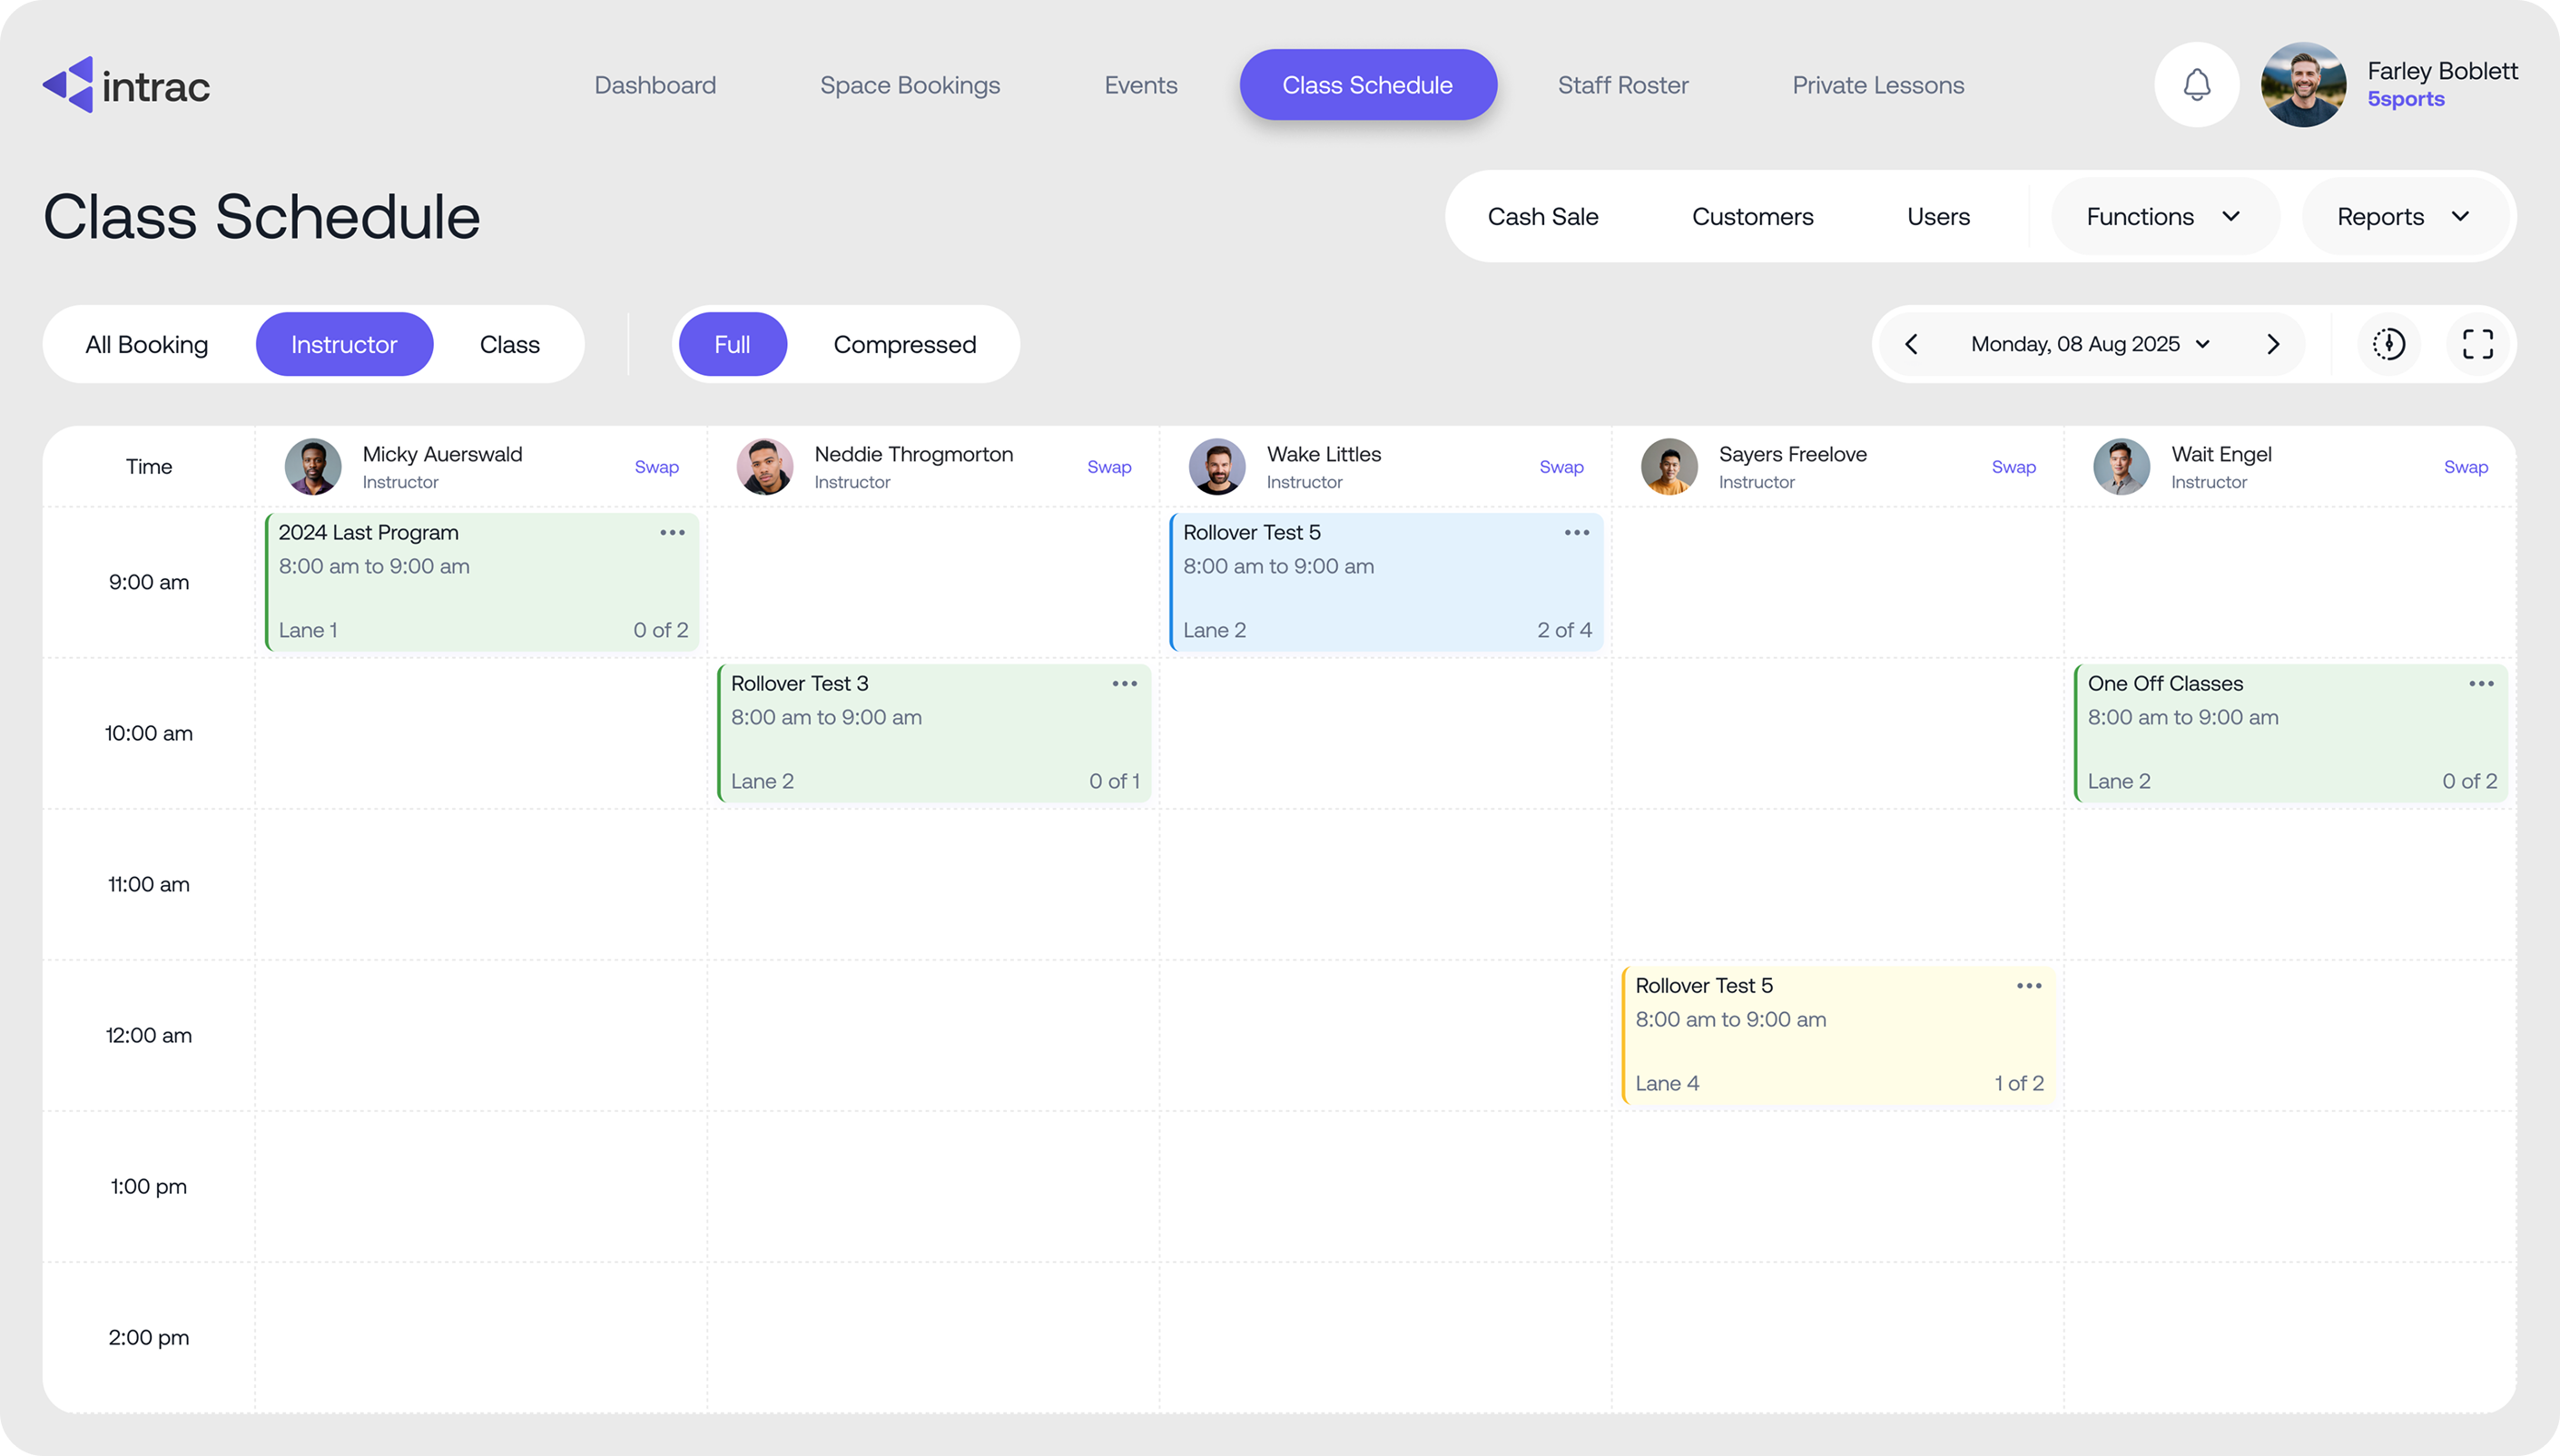Open the Space Bookings tab
2560x1456 pixels.
[909, 85]
